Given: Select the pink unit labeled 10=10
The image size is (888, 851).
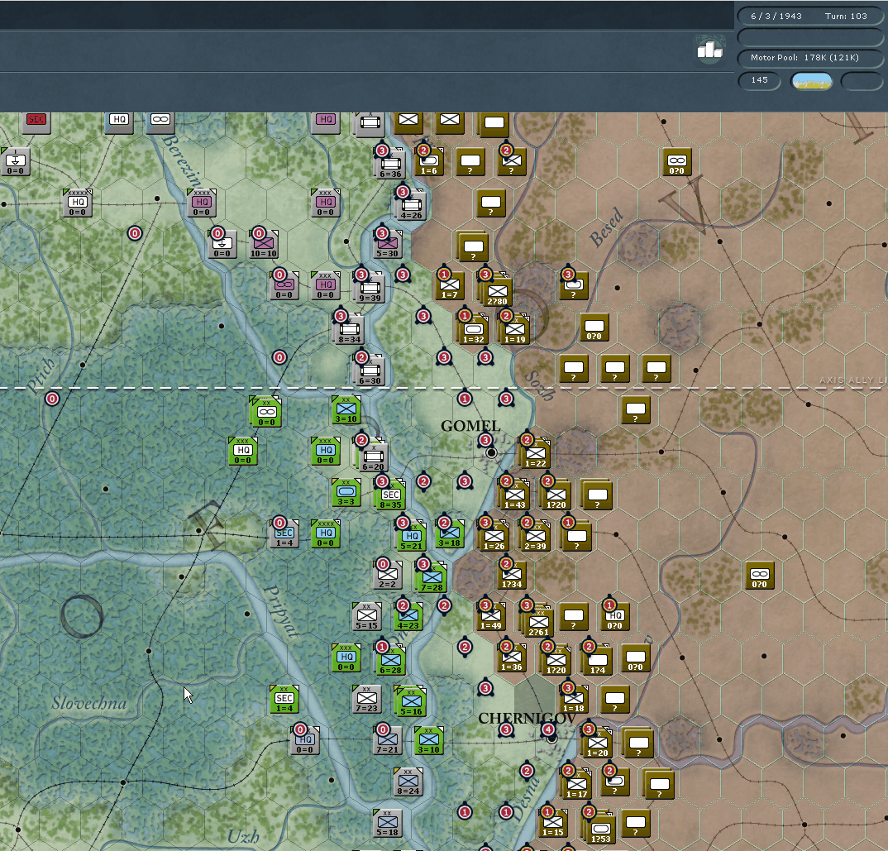Looking at the screenshot, I should 264,244.
